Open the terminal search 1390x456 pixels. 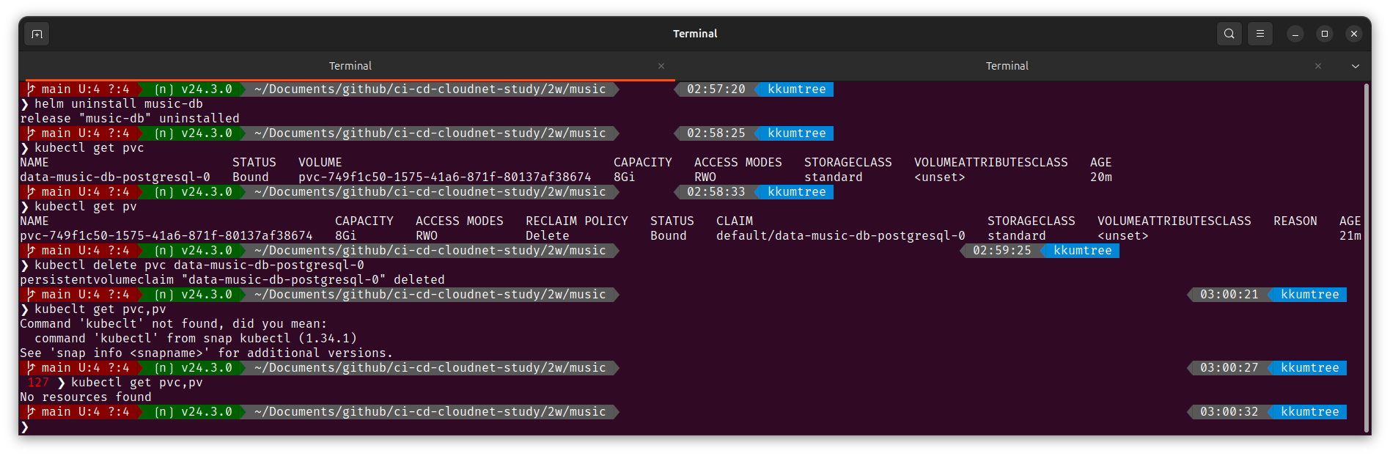pyautogui.click(x=1229, y=34)
